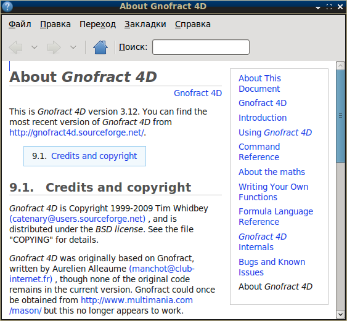Viewport: 347px width, 321px height.
Task: Follow the Gnofract 4D link under the heading
Action: (x=198, y=93)
